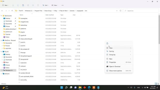
Task: Open the New dropdown in toolbar
Action: pos(5,5)
